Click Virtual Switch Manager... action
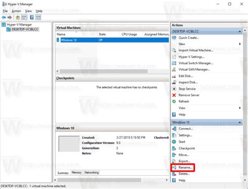The width and height of the screenshot is (248, 189). (x=196, y=63)
